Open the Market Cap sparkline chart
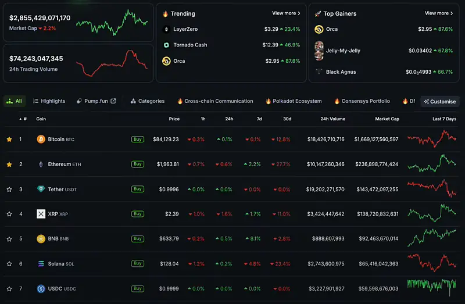Viewport: 465px width, 304px height. coord(112,23)
